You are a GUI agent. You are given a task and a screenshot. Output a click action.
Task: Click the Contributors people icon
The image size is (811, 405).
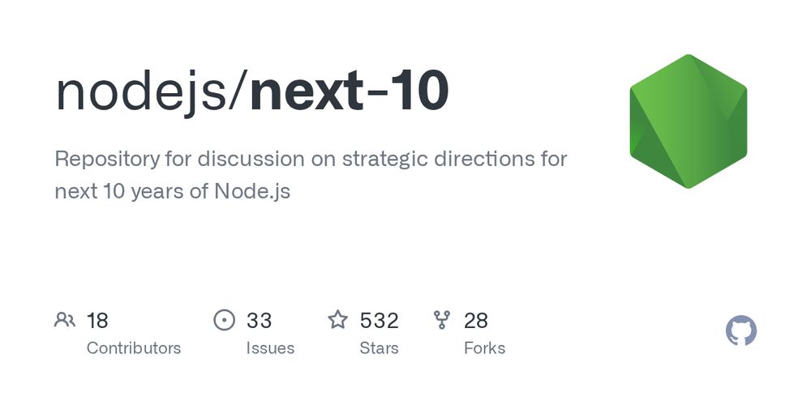tap(65, 320)
